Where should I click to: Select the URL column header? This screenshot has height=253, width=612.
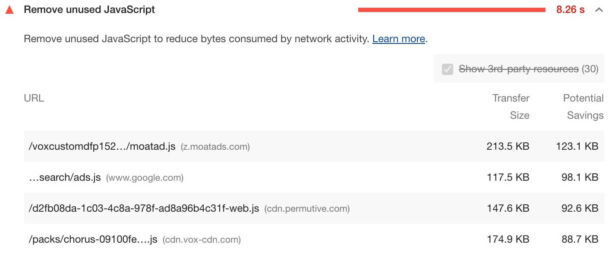pos(34,98)
